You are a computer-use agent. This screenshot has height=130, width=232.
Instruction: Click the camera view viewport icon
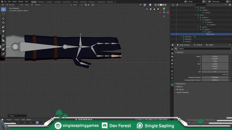[x=151, y=9]
